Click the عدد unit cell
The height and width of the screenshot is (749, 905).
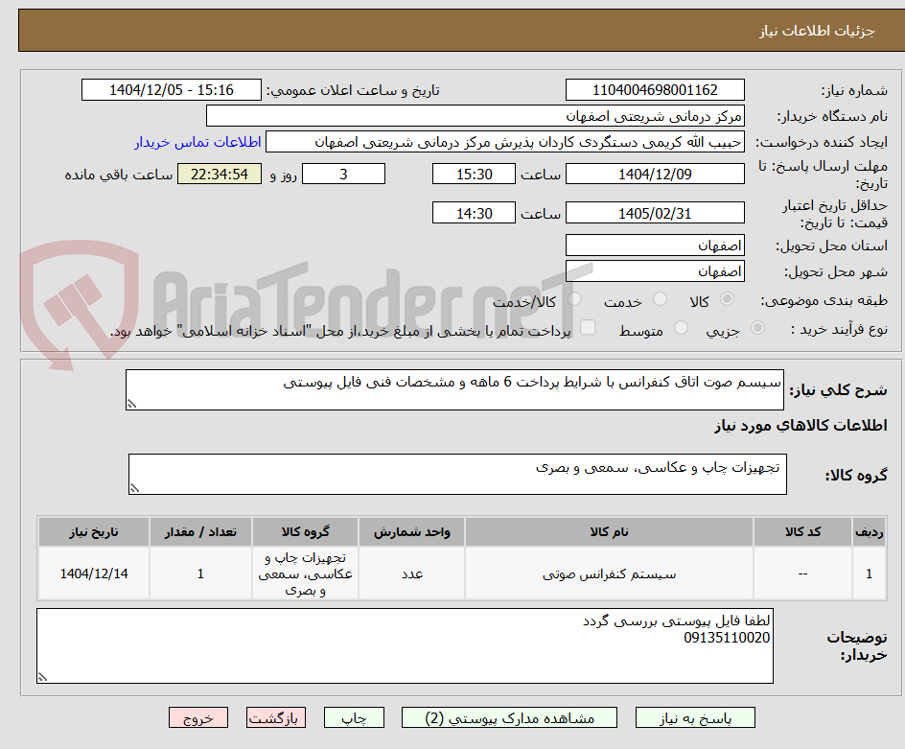[x=411, y=574]
